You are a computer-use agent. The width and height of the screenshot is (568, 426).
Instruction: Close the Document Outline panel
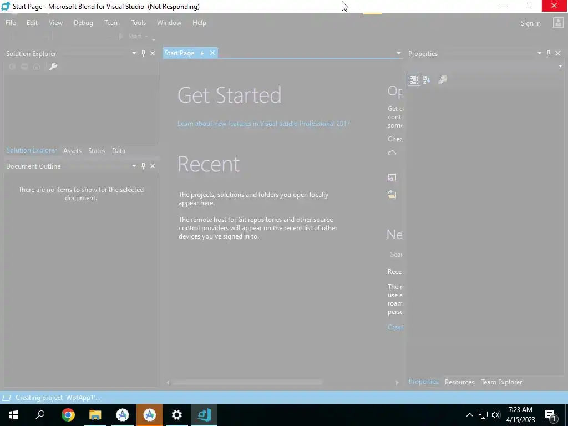[x=153, y=165]
